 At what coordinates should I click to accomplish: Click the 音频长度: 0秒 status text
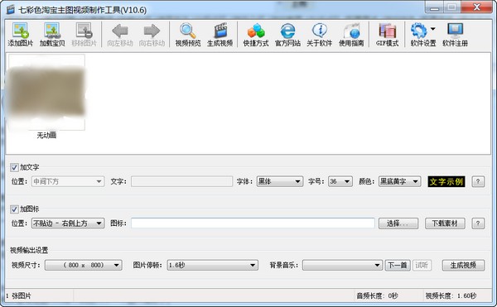[x=377, y=296]
